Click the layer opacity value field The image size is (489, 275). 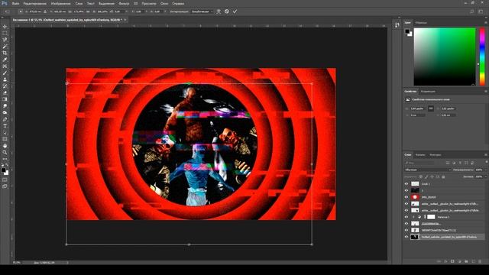pyautogui.click(x=479, y=170)
